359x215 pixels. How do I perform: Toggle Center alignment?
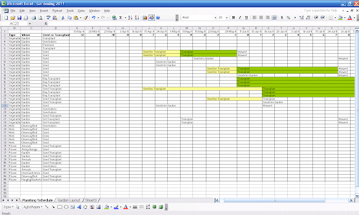(x=261, y=17)
